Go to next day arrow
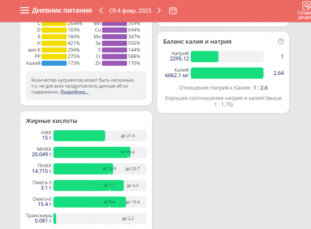The image size is (311, 229). click(x=159, y=11)
